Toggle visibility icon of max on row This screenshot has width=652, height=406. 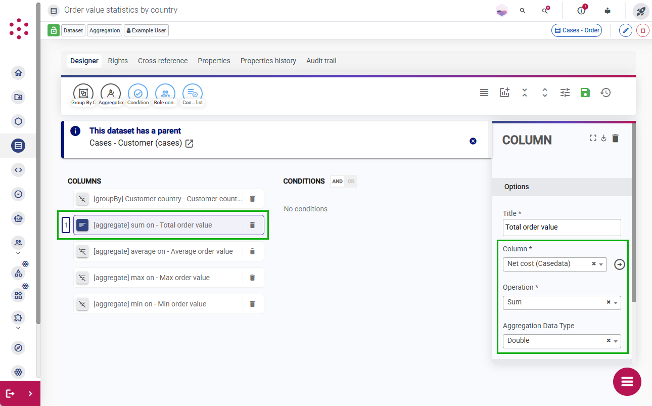pyautogui.click(x=83, y=278)
